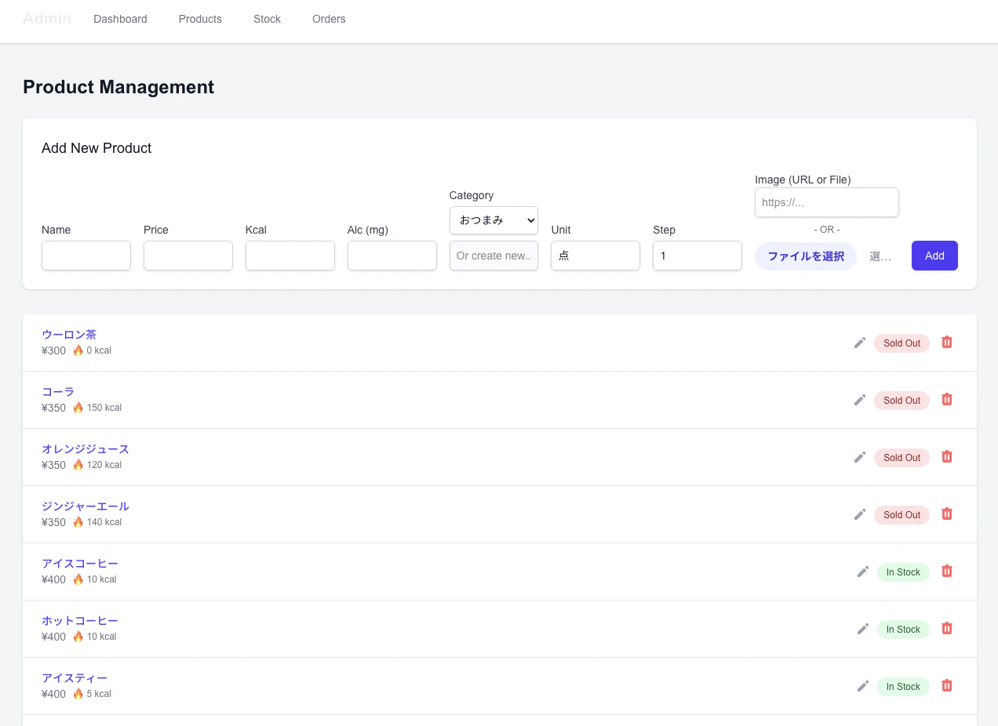Open the Dashboard nav item

[120, 19]
